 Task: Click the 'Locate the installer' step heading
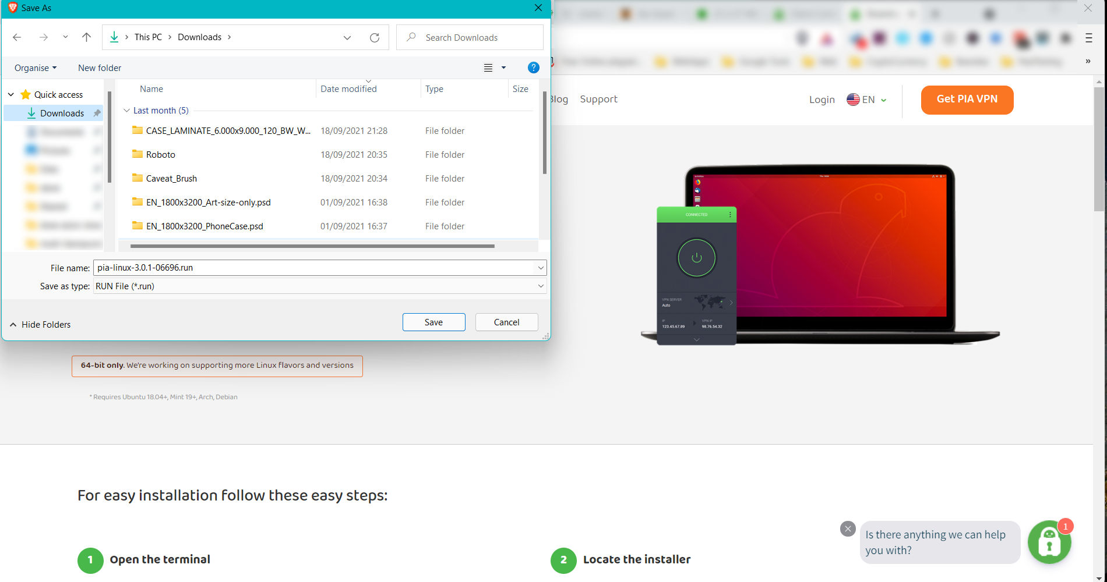click(x=637, y=559)
